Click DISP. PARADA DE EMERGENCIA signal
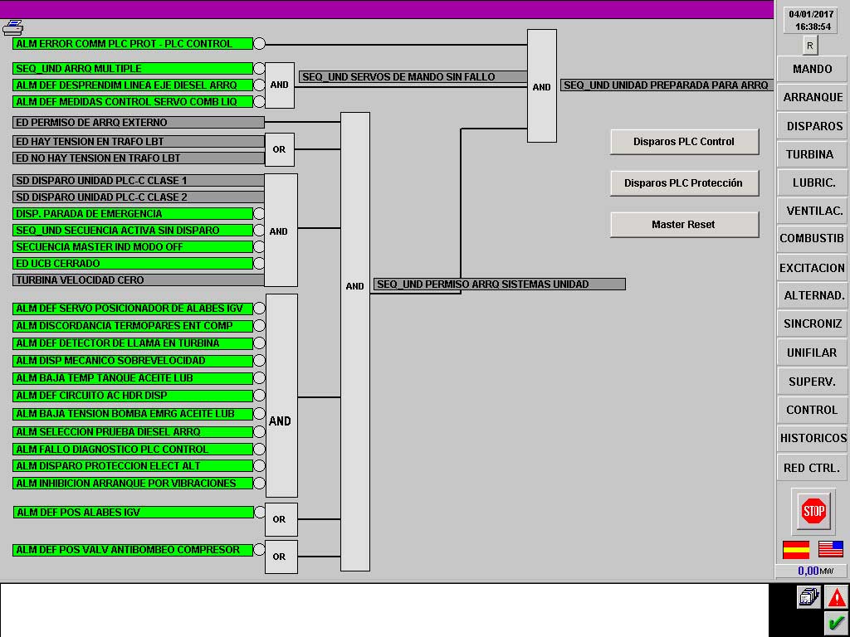This screenshot has height=637, width=850. [x=133, y=214]
